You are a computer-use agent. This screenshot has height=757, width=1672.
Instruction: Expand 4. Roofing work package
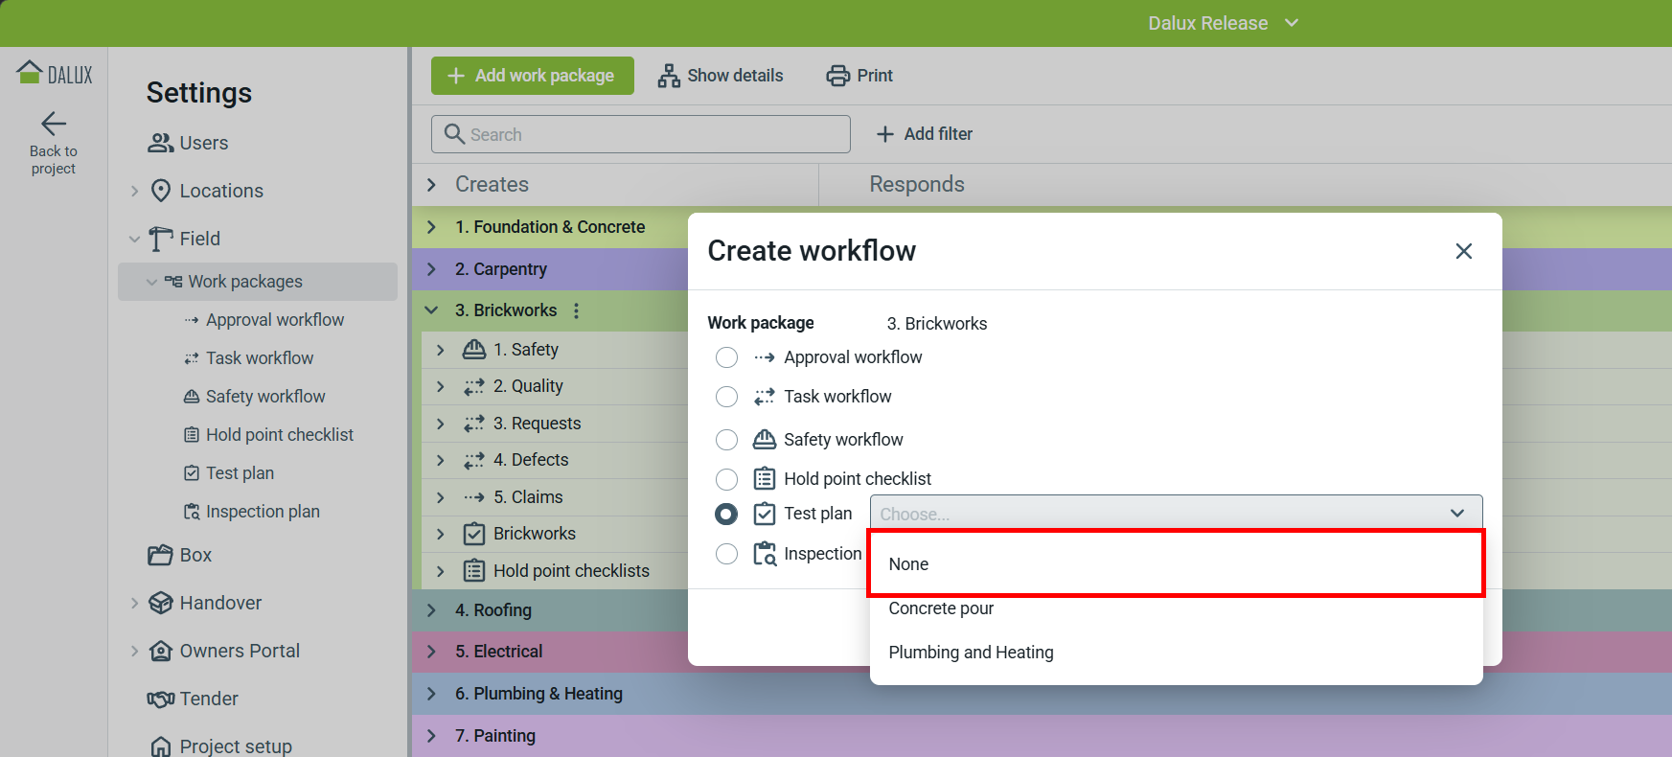[x=432, y=610]
